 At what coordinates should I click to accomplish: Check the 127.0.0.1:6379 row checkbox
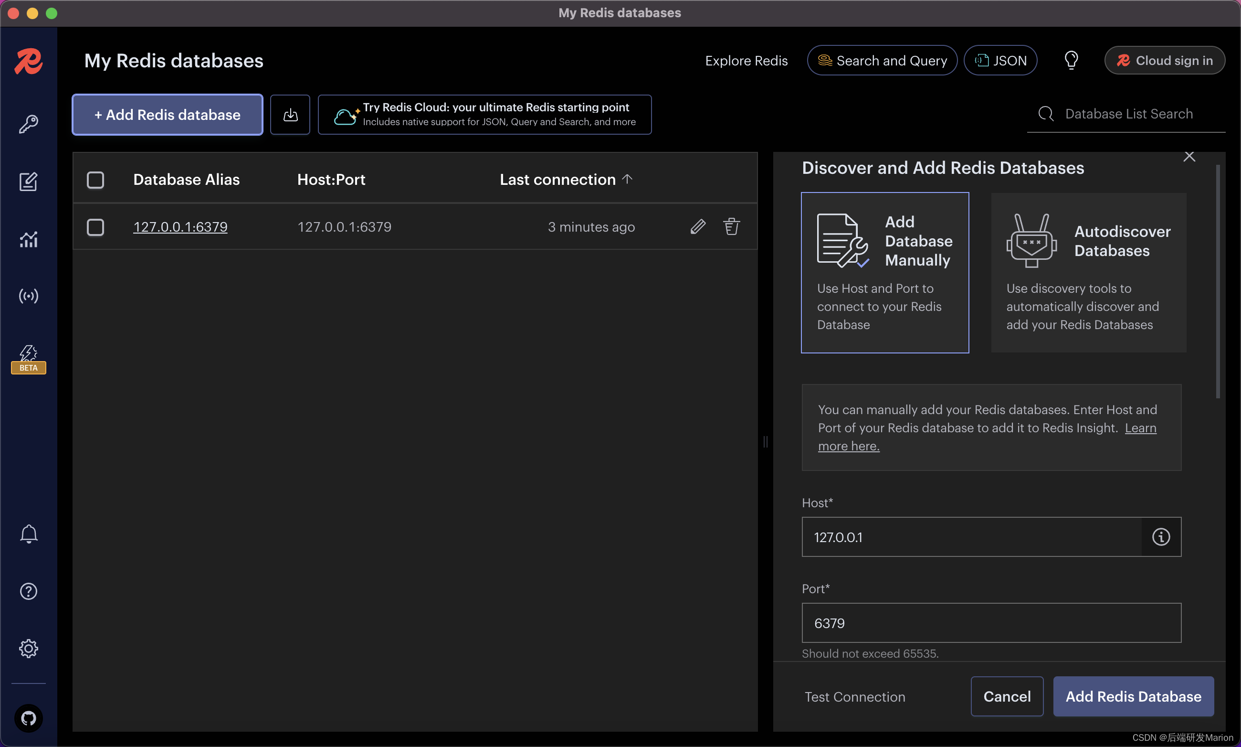coord(95,227)
